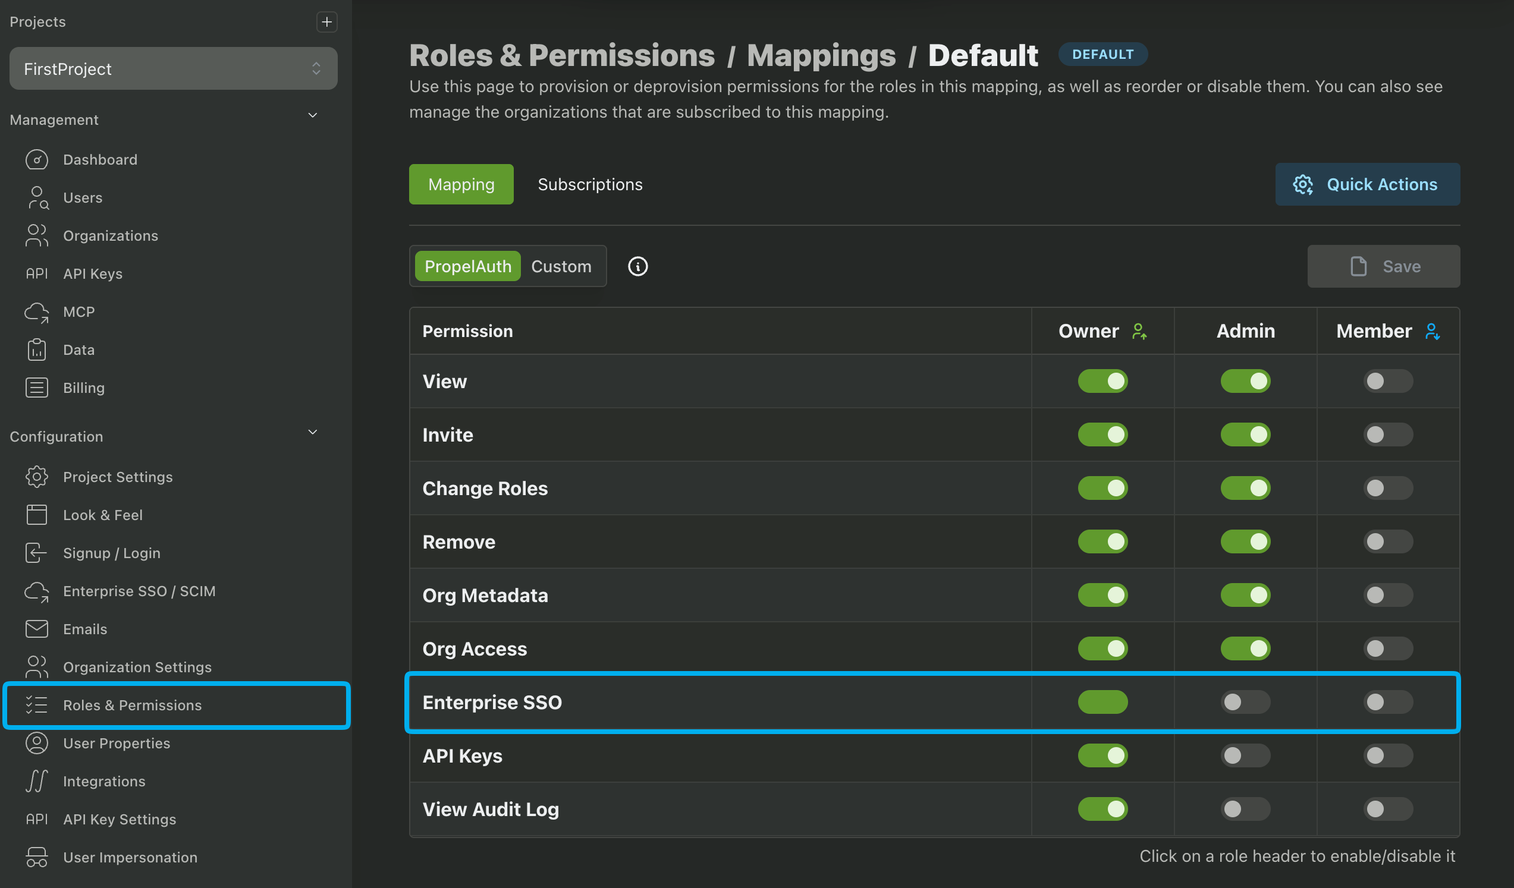
Task: Click the plus icon to add project
Action: [x=327, y=22]
